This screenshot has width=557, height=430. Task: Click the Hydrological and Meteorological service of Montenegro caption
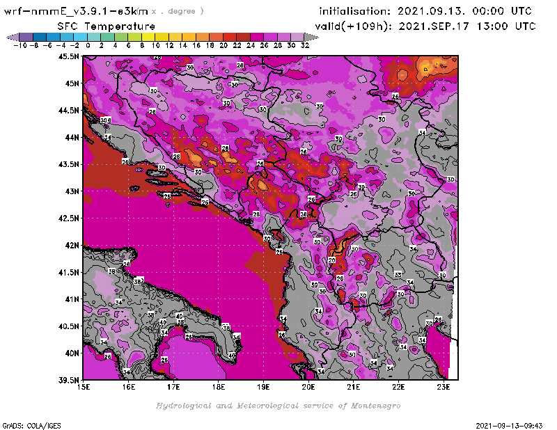(278, 406)
